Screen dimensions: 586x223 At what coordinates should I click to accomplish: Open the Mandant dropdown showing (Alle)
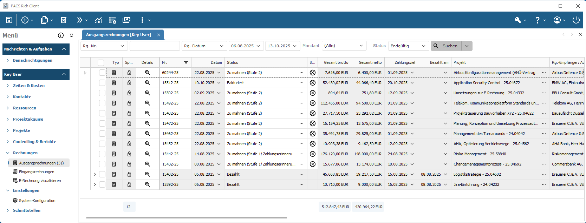pyautogui.click(x=344, y=46)
